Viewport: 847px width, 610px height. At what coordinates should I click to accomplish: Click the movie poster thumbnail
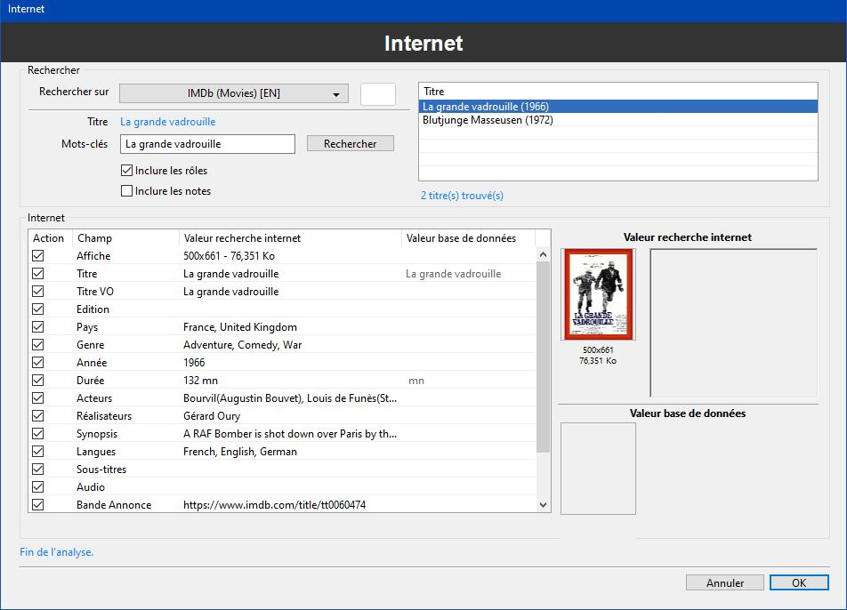pos(598,294)
